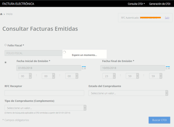Viewport: 174px width, 127px height.
Task: Click the Campos obligatorios note
Action: [16, 120]
